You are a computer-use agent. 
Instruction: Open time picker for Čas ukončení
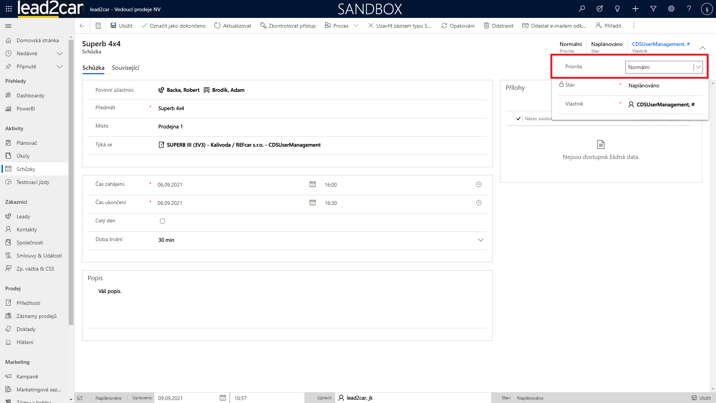(479, 203)
